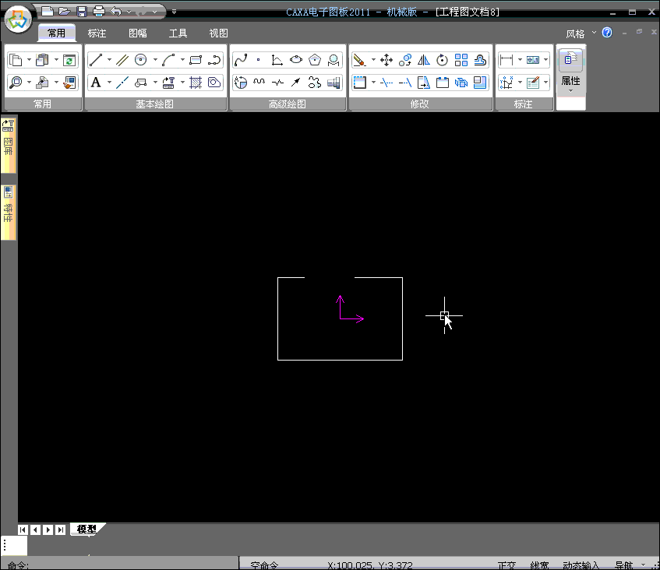This screenshot has height=570, width=660.
Task: Click the Undo arrow in quick access
Action: [x=116, y=12]
